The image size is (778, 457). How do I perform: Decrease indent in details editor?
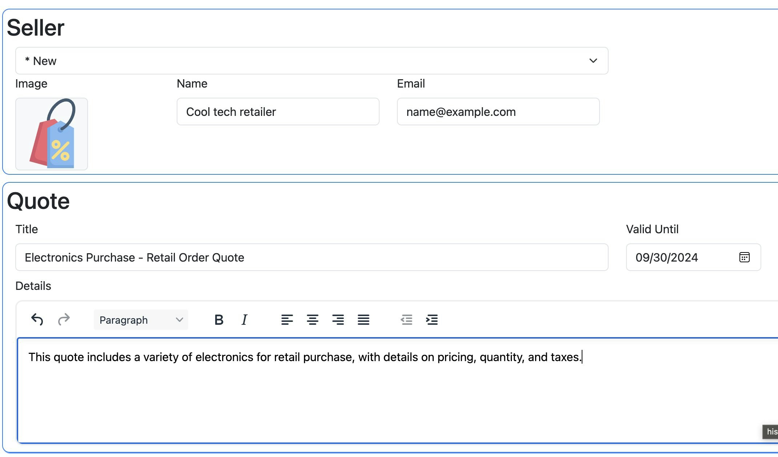[x=406, y=320]
